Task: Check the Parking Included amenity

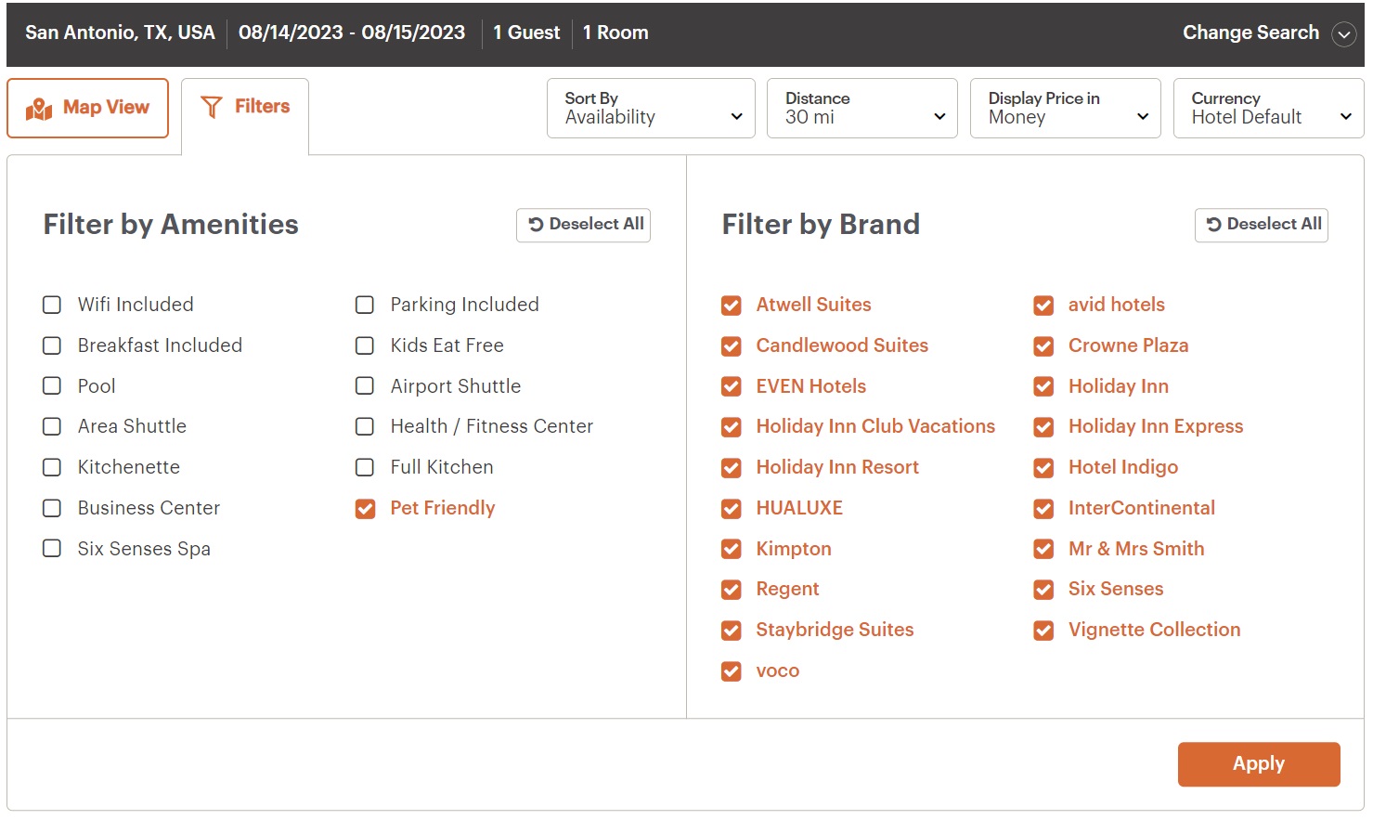Action: point(365,305)
